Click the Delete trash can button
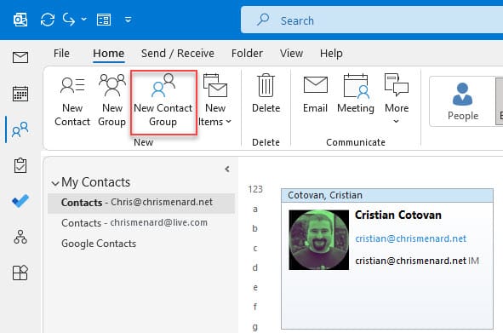The image size is (503, 333). click(x=266, y=94)
